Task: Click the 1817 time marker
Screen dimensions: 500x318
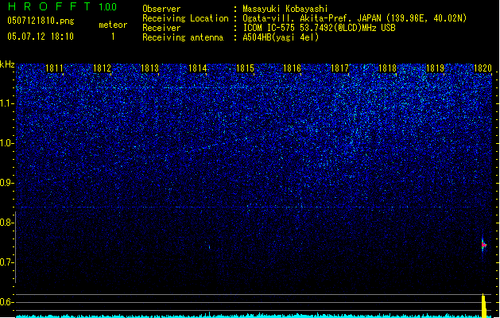Action: [x=340, y=68]
